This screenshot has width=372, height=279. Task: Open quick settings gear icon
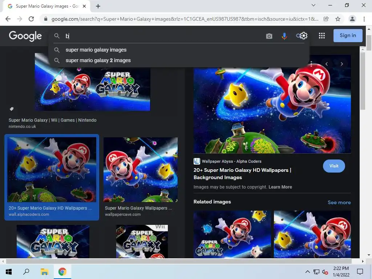point(303,36)
